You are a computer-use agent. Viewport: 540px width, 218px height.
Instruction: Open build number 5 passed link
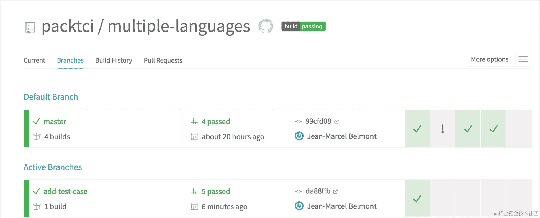click(215, 191)
